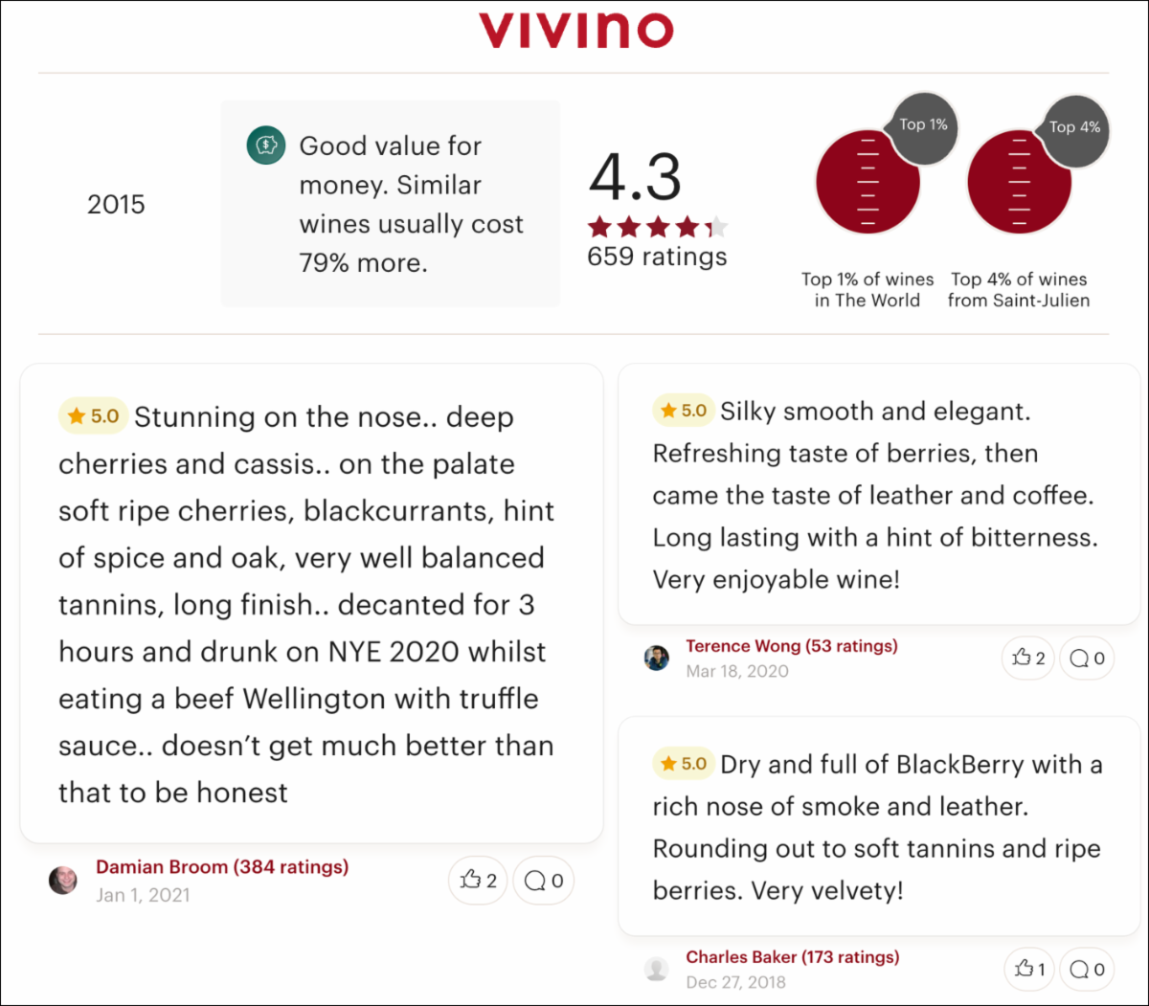Like Damian Broom's review with thumbs up

click(x=478, y=880)
